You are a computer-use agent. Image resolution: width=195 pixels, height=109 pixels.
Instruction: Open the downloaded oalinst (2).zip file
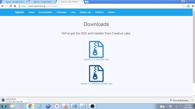(x=14, y=100)
